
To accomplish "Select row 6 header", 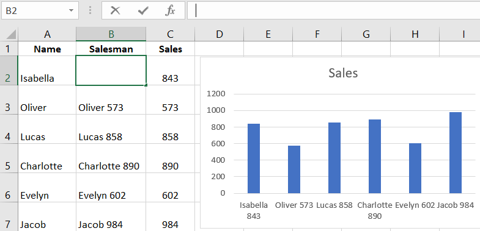I will point(9,188).
